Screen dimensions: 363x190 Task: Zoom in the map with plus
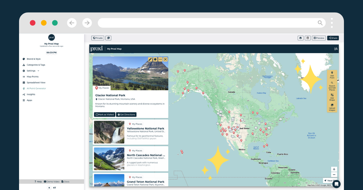click(x=334, y=169)
